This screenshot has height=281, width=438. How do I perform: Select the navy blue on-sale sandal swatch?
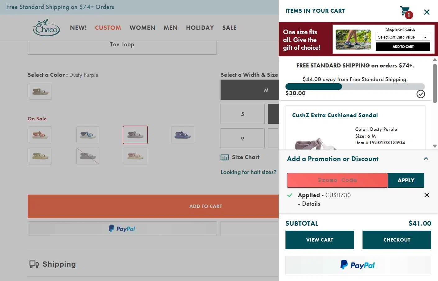[x=183, y=135]
